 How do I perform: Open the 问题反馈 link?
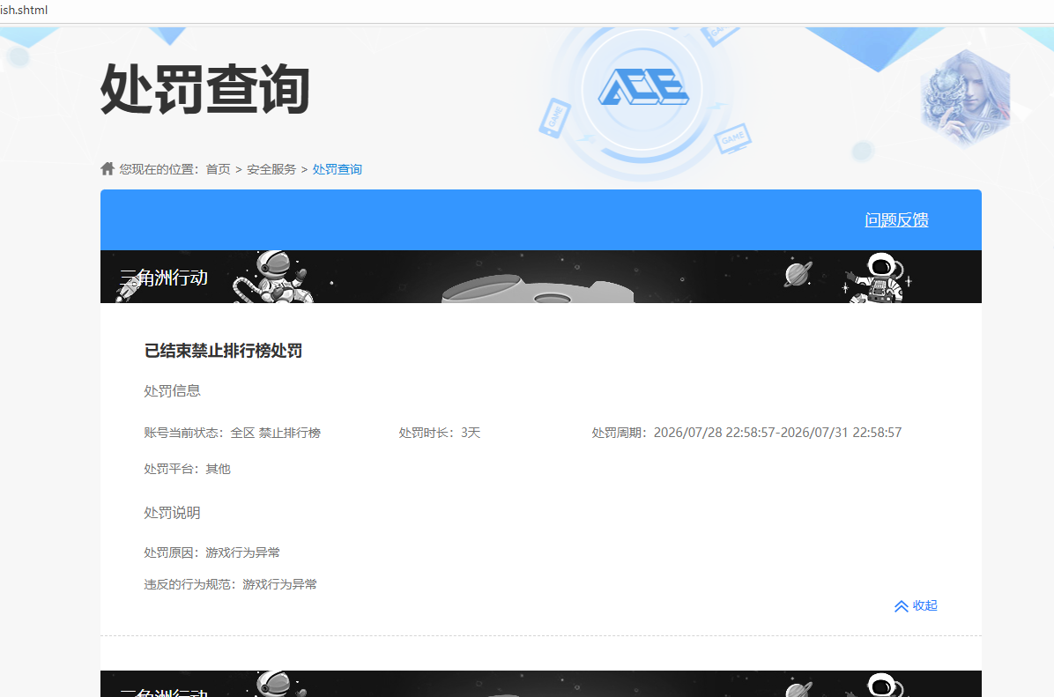click(896, 219)
